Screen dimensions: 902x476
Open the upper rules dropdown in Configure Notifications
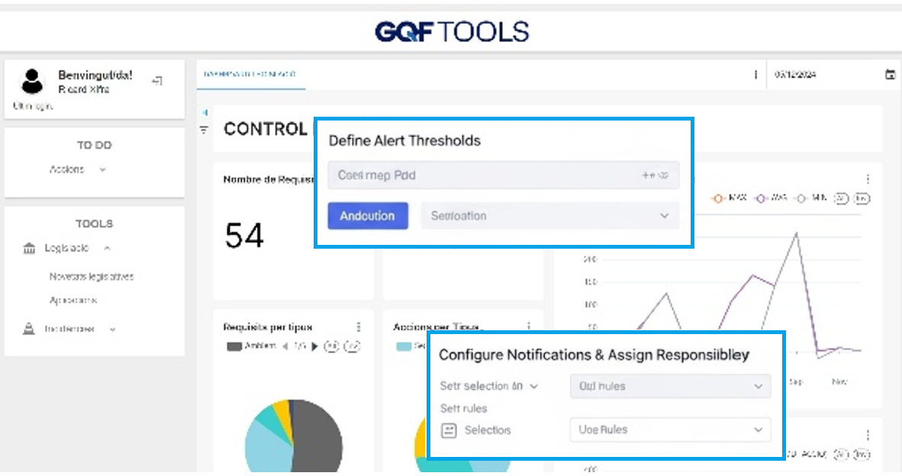tap(669, 386)
